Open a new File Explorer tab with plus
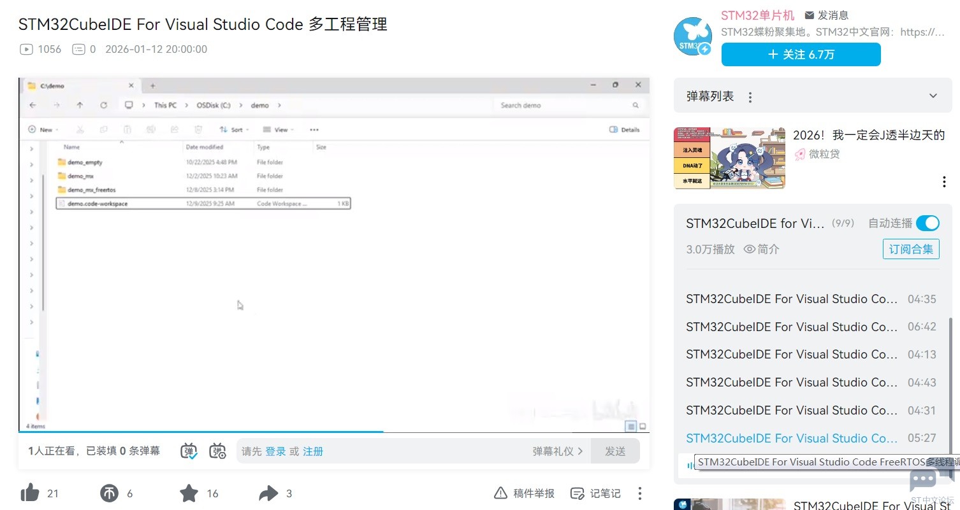This screenshot has height=510, width=960. coord(152,85)
